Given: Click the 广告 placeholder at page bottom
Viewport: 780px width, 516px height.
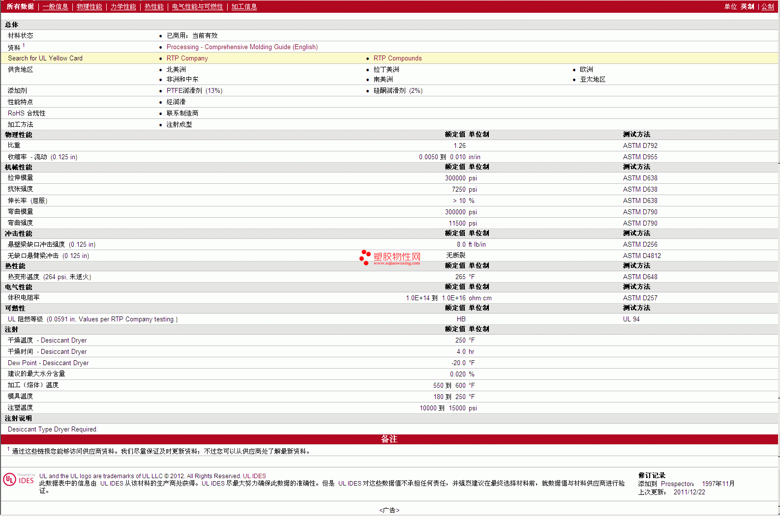Looking at the screenshot, I should [x=390, y=510].
